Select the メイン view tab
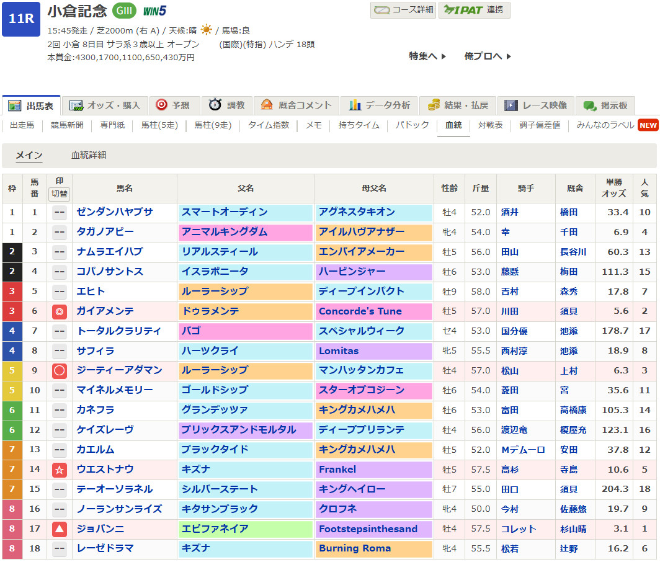660x562 pixels. (x=29, y=155)
